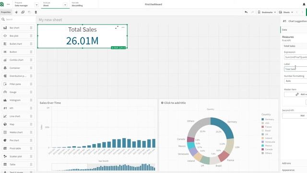Click the Mexico legend entry
The height and width of the screenshot is (173, 307).
[267, 146]
